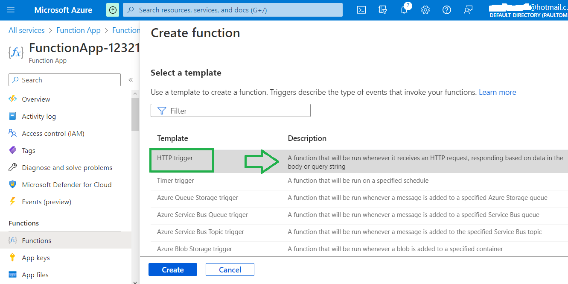Open the Directories and subscriptions filter icon
The width and height of the screenshot is (568, 284).
click(x=383, y=10)
